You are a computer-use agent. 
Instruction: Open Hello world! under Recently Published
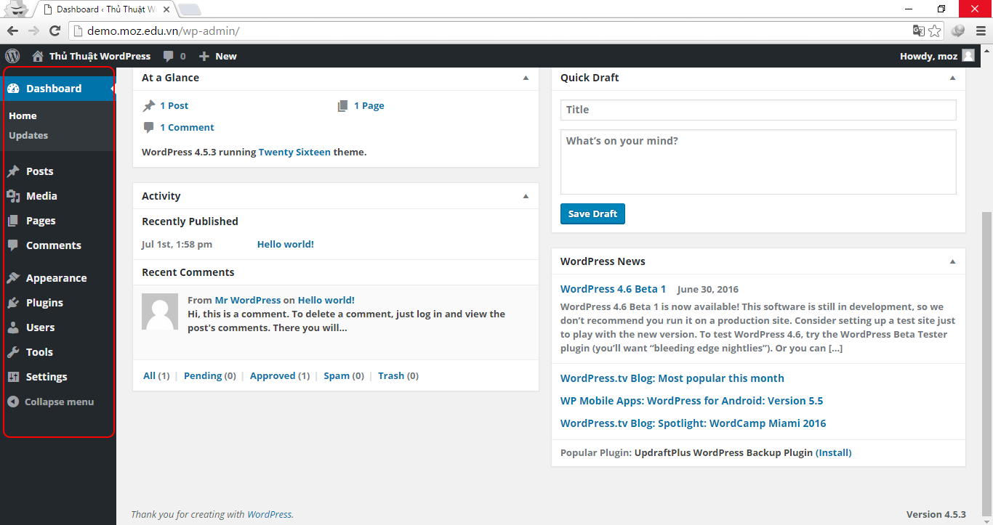(286, 244)
